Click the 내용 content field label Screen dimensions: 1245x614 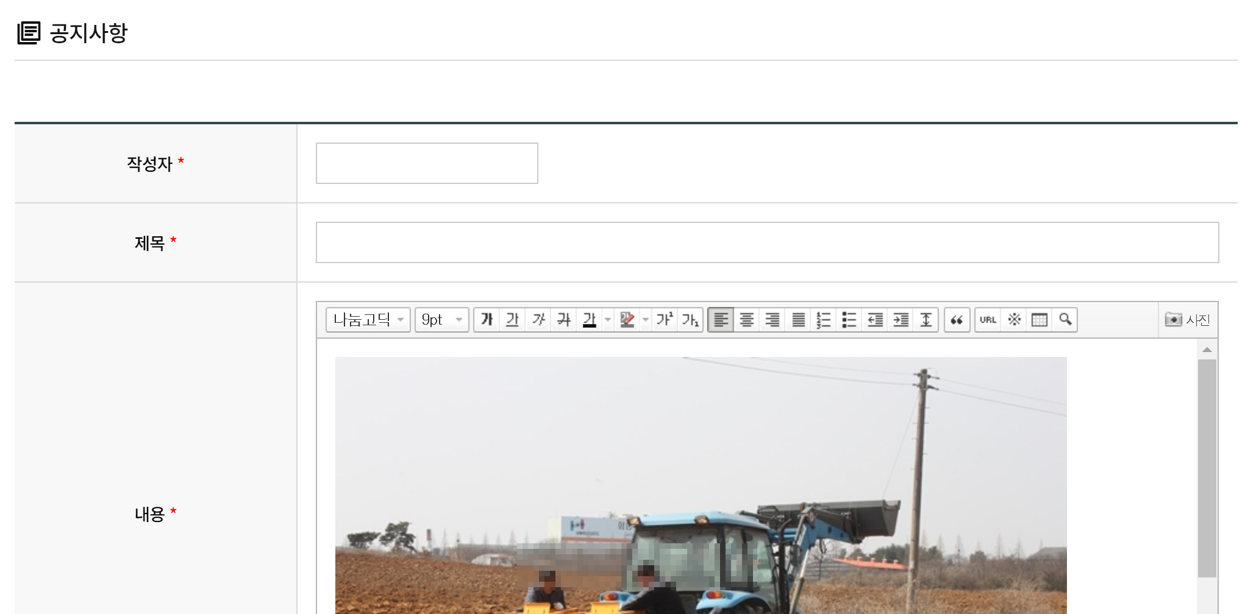coord(149,514)
